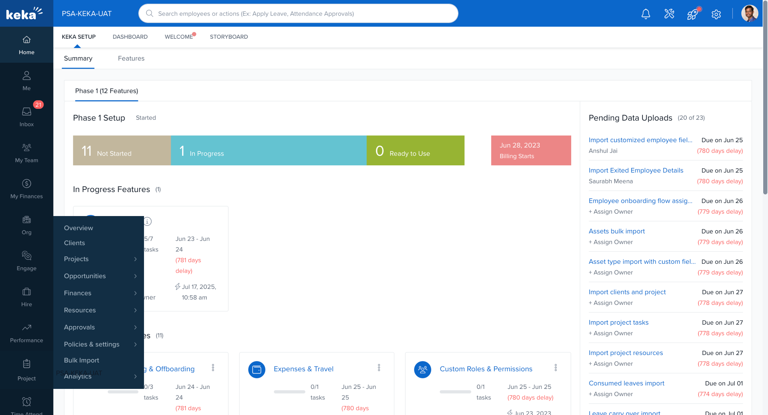768x415 pixels.
Task: Open Import clients and project link
Action: click(627, 292)
